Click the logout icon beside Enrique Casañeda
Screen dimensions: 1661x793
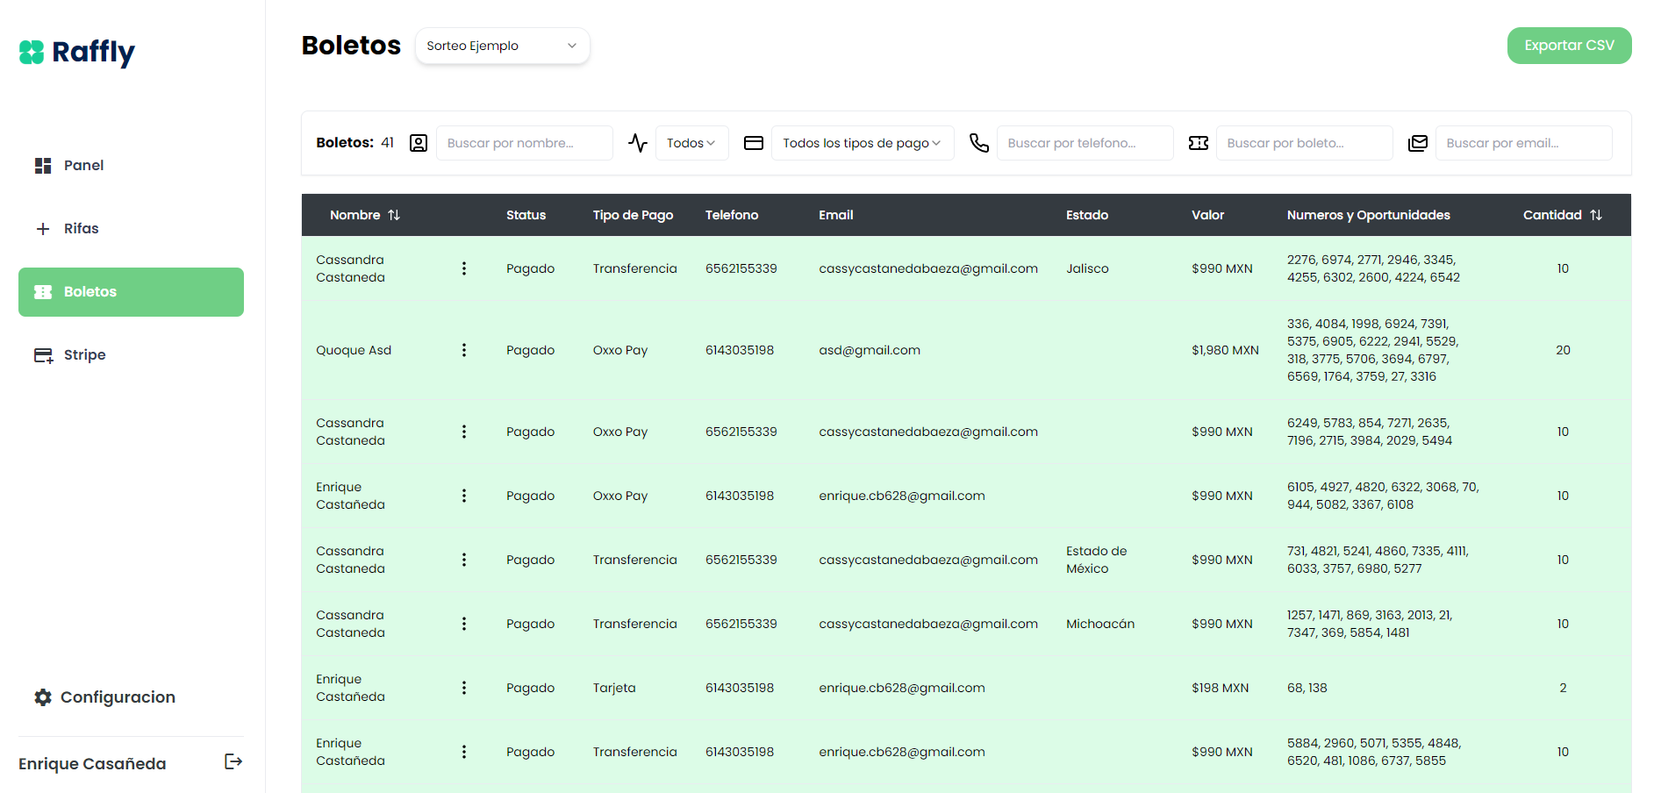coord(233,761)
